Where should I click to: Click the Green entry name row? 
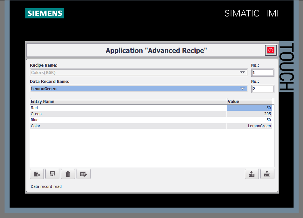[128, 114]
